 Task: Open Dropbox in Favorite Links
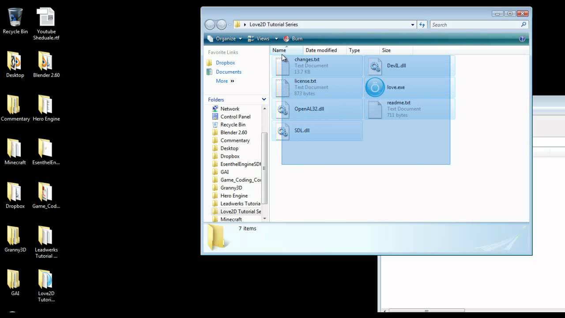click(x=221, y=63)
